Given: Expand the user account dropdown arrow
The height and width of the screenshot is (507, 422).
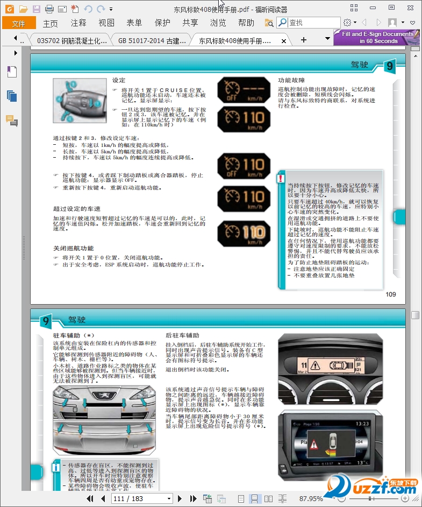Looking at the screenshot, I should (403, 23).
